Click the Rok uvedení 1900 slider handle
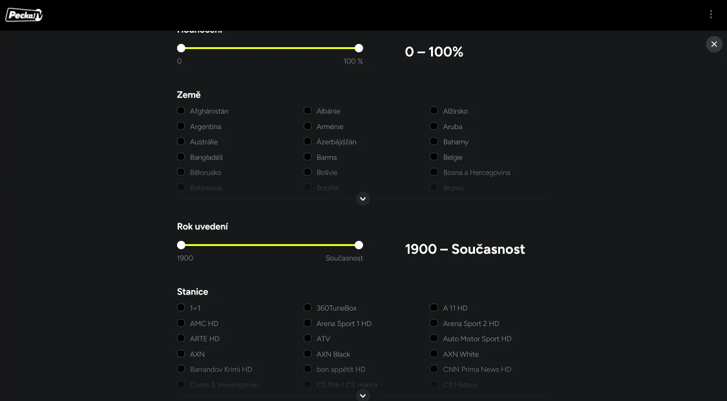Viewport: 727px width, 401px height. point(181,245)
